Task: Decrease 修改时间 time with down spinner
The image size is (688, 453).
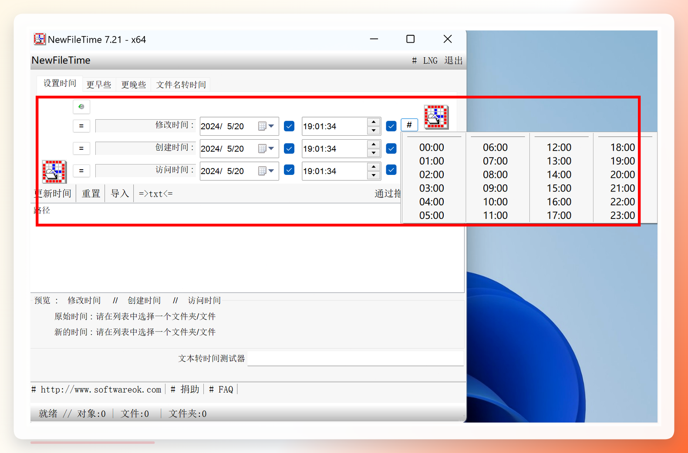Action: point(374,131)
